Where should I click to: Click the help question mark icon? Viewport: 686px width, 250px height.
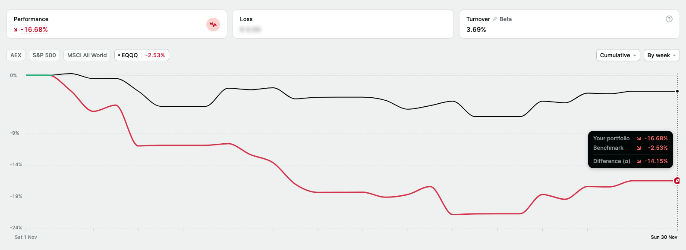[669, 19]
